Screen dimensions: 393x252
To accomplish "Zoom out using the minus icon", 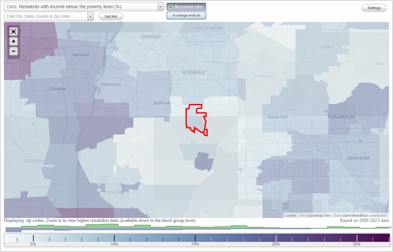I will pyautogui.click(x=13, y=51).
